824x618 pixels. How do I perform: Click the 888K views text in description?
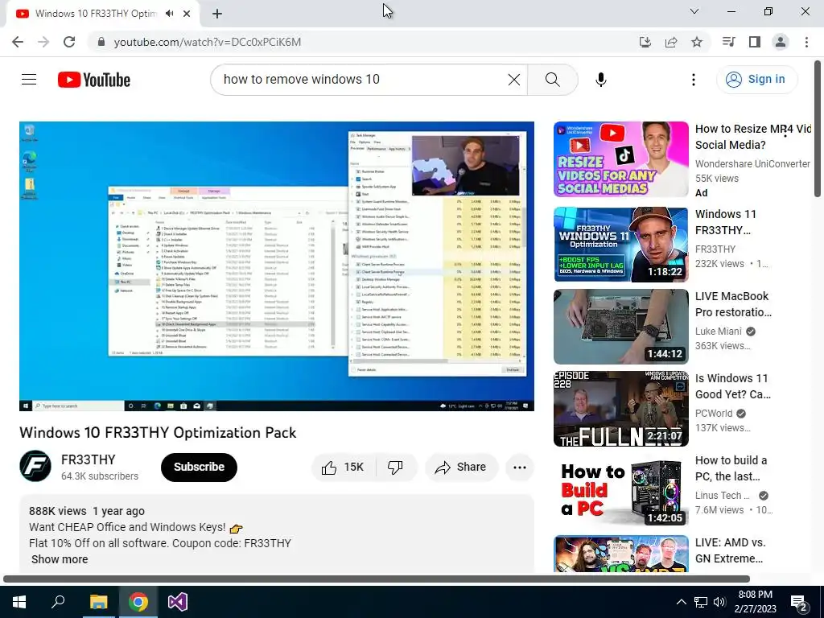(x=57, y=511)
